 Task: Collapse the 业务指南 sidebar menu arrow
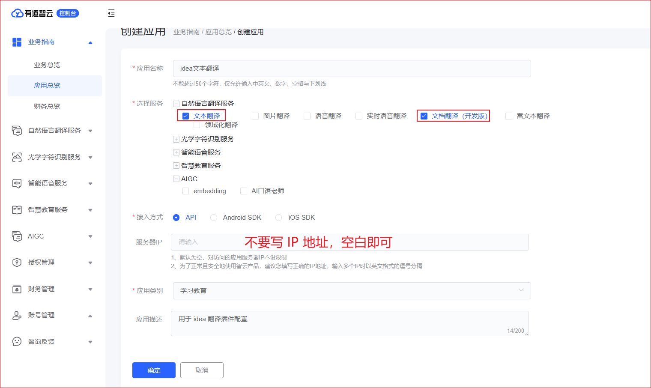pyautogui.click(x=90, y=42)
